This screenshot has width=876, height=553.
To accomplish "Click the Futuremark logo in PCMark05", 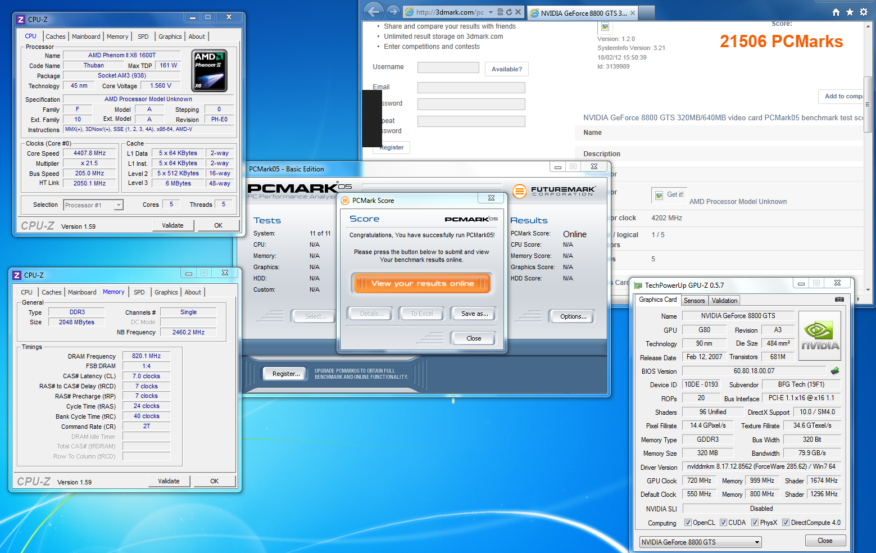I will point(553,191).
